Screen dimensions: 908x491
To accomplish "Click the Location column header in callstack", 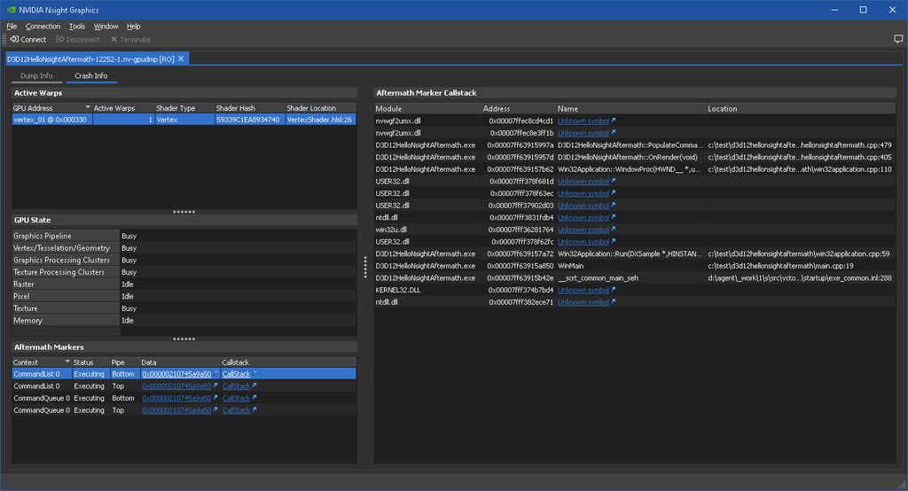I will (x=801, y=108).
